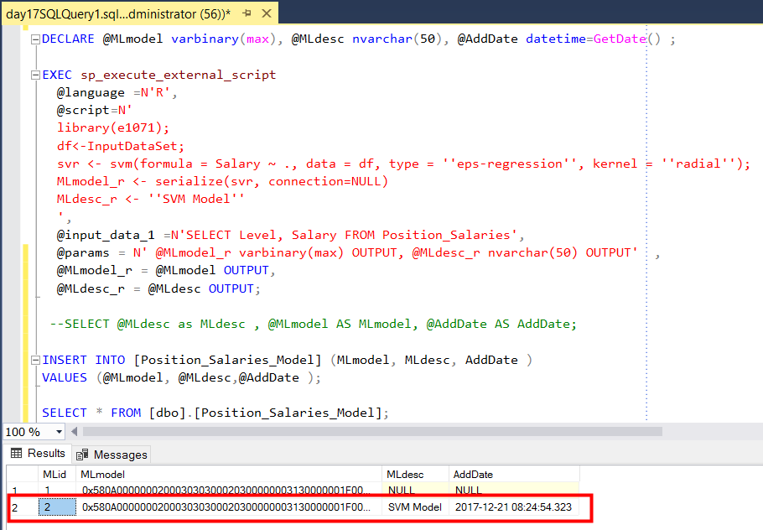The image size is (763, 530).
Task: Select the MLmodel column header
Action: click(x=229, y=475)
